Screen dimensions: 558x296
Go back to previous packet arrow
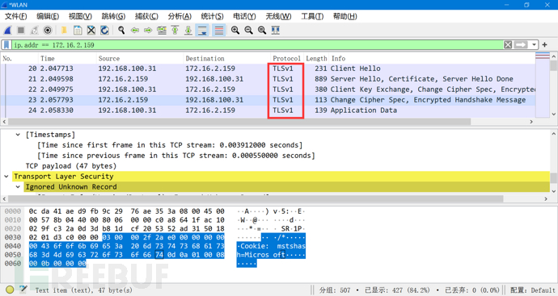(x=135, y=30)
